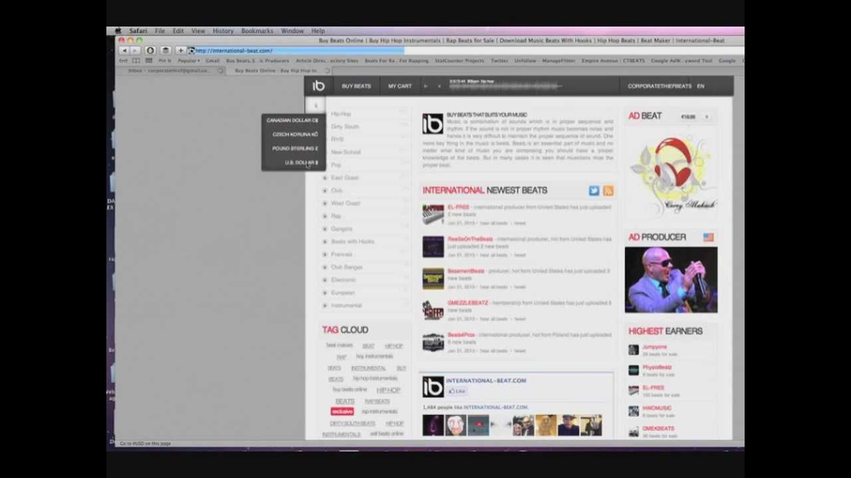Click the Jumpyone avatar in Highest Earners
The width and height of the screenshot is (851, 478).
point(634,350)
